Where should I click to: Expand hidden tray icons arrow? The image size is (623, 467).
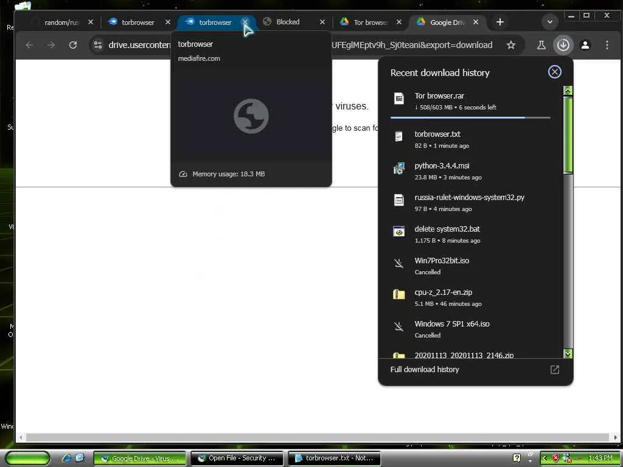pos(545,458)
